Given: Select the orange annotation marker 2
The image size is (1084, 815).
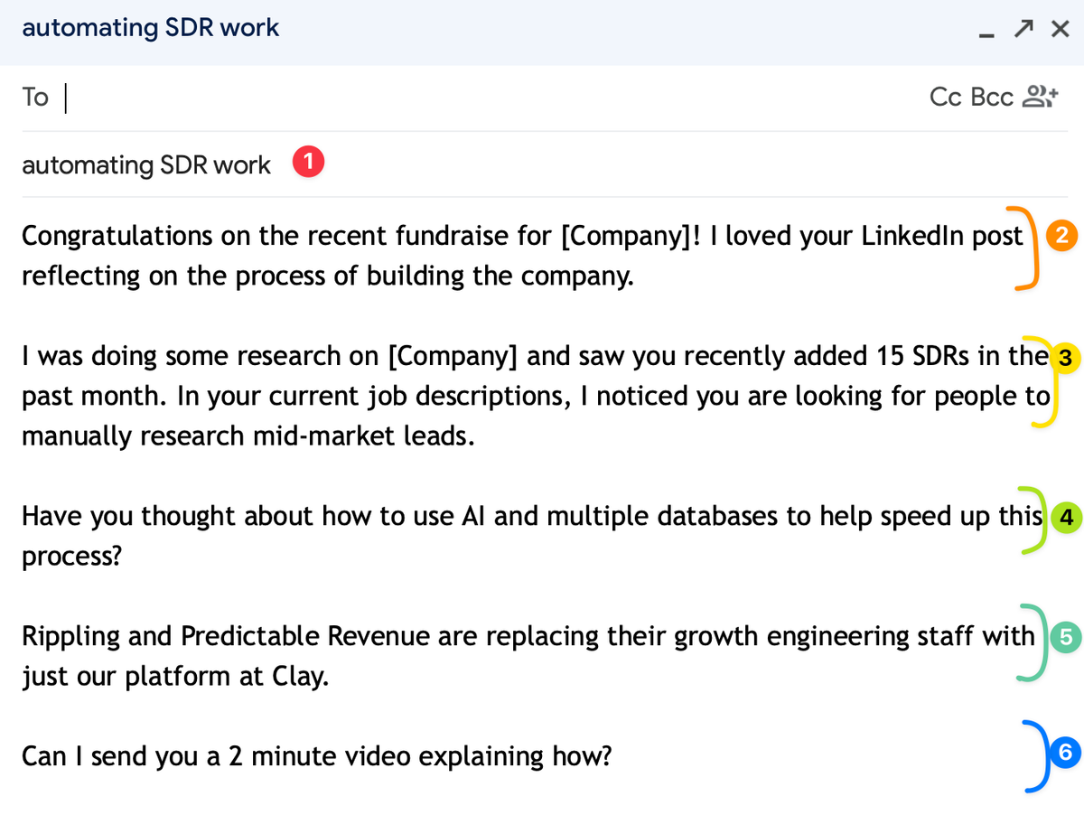Looking at the screenshot, I should coord(1062,235).
